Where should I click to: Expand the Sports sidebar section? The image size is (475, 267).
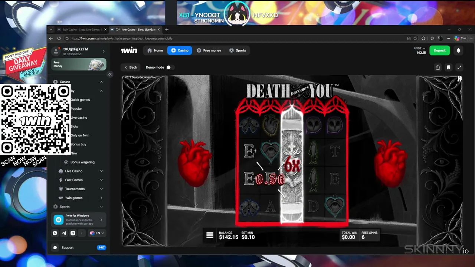101,207
